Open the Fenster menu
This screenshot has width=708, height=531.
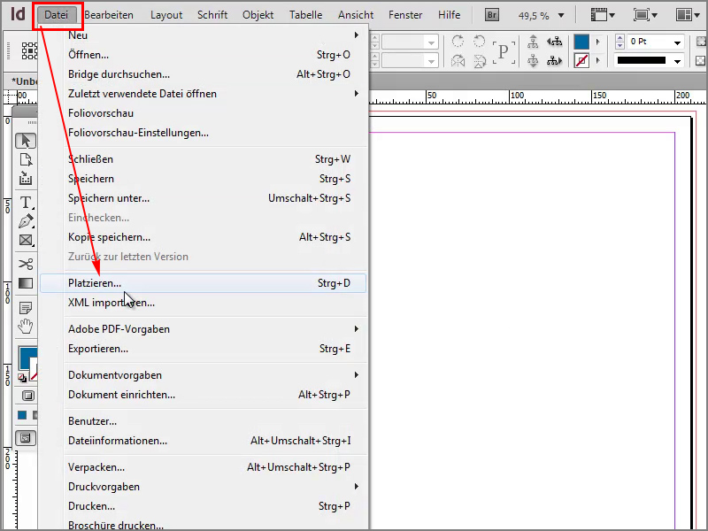[x=405, y=14]
